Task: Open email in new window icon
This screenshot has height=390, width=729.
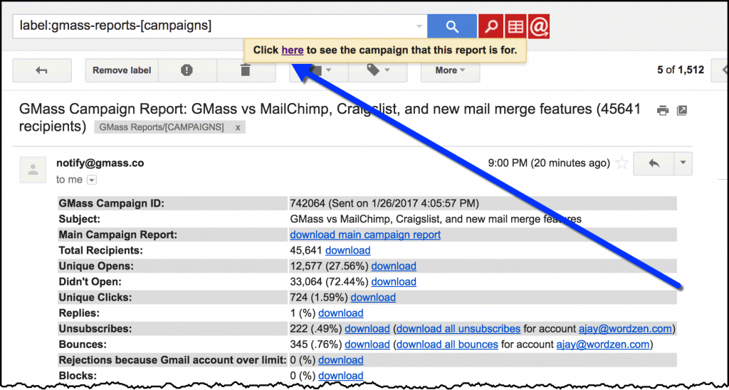Action: coord(682,110)
